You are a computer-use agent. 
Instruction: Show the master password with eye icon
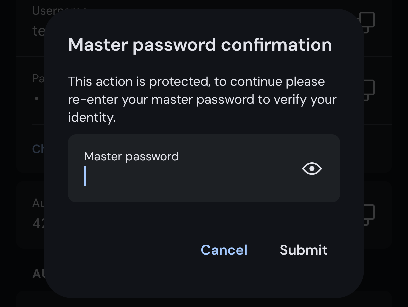click(x=312, y=169)
